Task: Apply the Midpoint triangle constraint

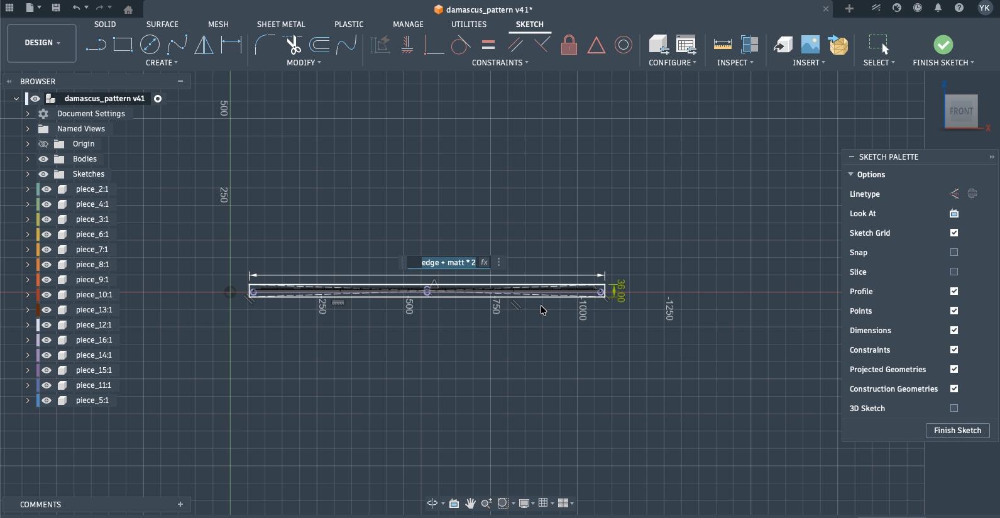Action: click(596, 45)
